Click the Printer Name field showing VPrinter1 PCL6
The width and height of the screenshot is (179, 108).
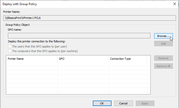[89, 18]
